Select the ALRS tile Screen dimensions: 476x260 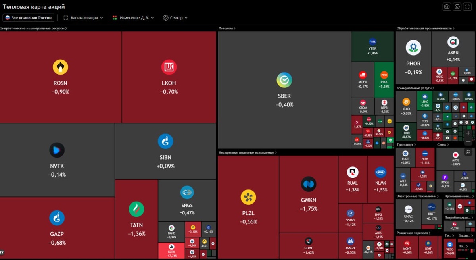click(378, 231)
